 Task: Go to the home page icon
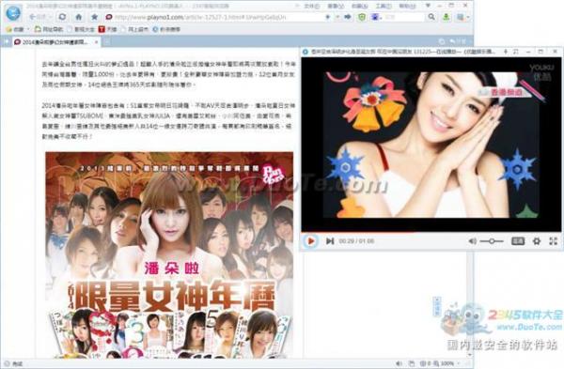click(78, 17)
